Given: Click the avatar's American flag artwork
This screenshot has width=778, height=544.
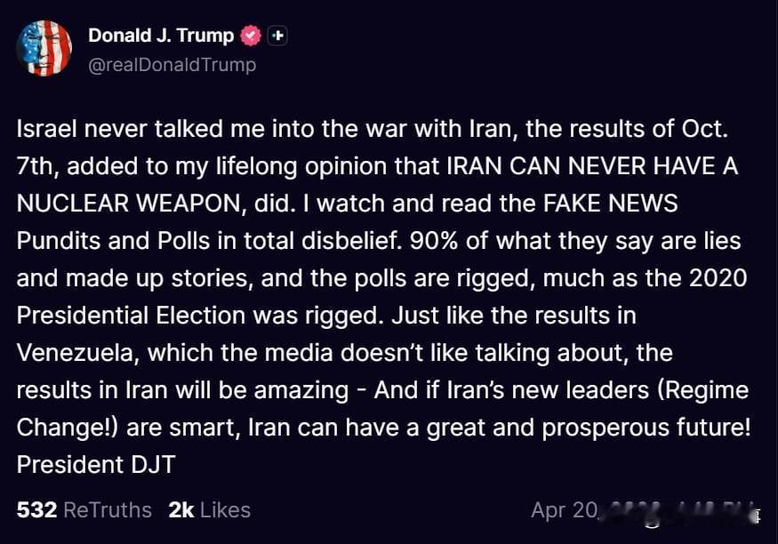Looking at the screenshot, I should pyautogui.click(x=44, y=46).
